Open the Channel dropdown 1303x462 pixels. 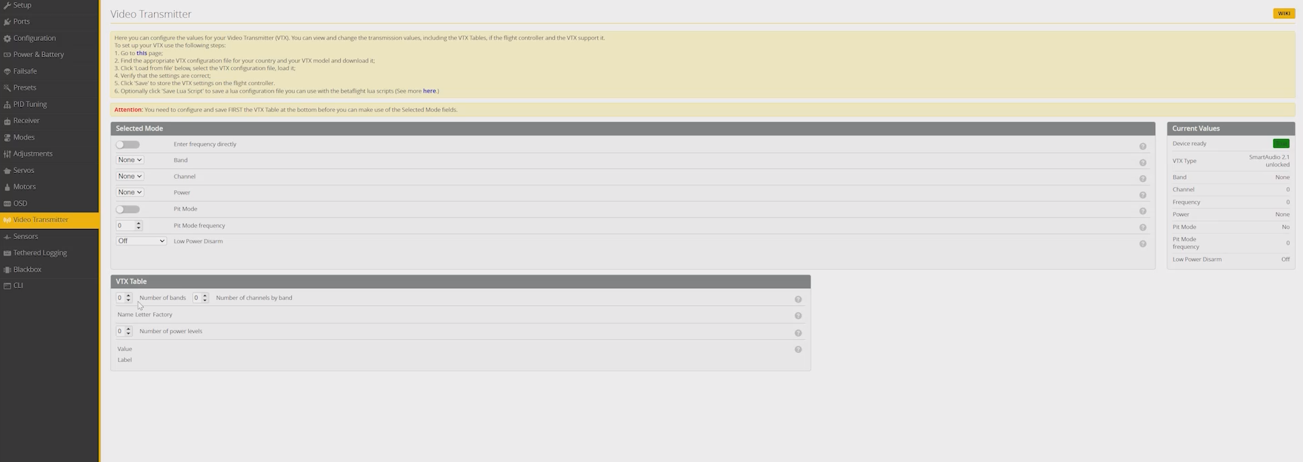point(130,176)
